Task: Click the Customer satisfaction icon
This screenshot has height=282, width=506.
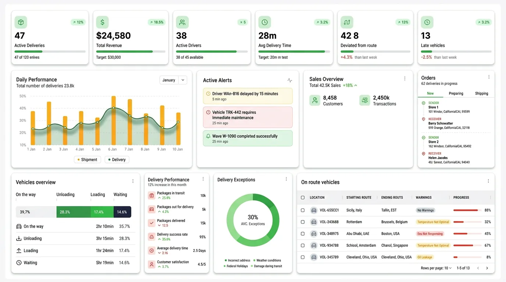Action: [152, 264]
